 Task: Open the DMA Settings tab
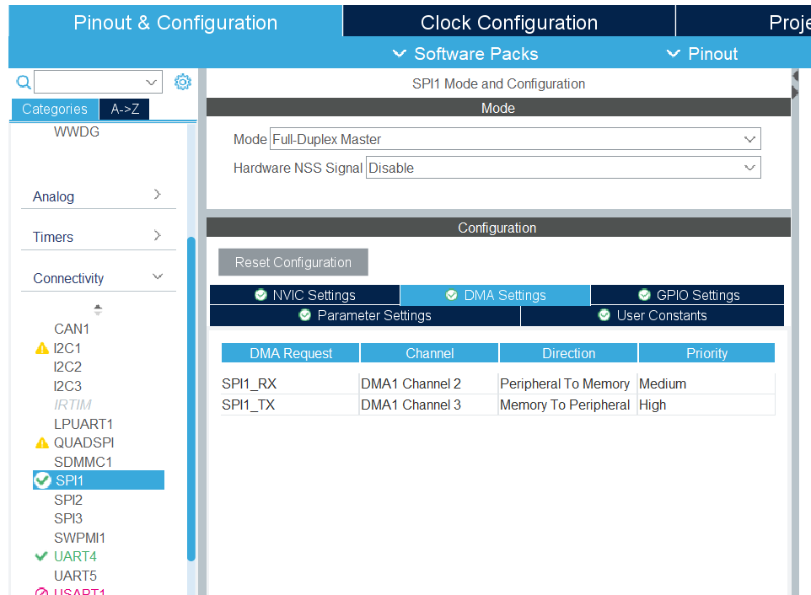pyautogui.click(x=495, y=295)
